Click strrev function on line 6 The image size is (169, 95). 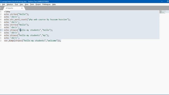point(13,25)
